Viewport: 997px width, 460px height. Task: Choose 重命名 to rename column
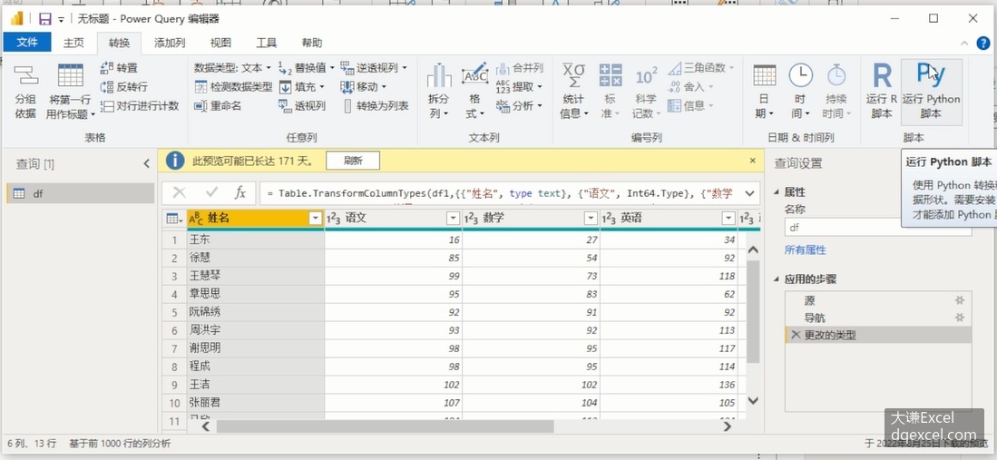click(x=218, y=105)
